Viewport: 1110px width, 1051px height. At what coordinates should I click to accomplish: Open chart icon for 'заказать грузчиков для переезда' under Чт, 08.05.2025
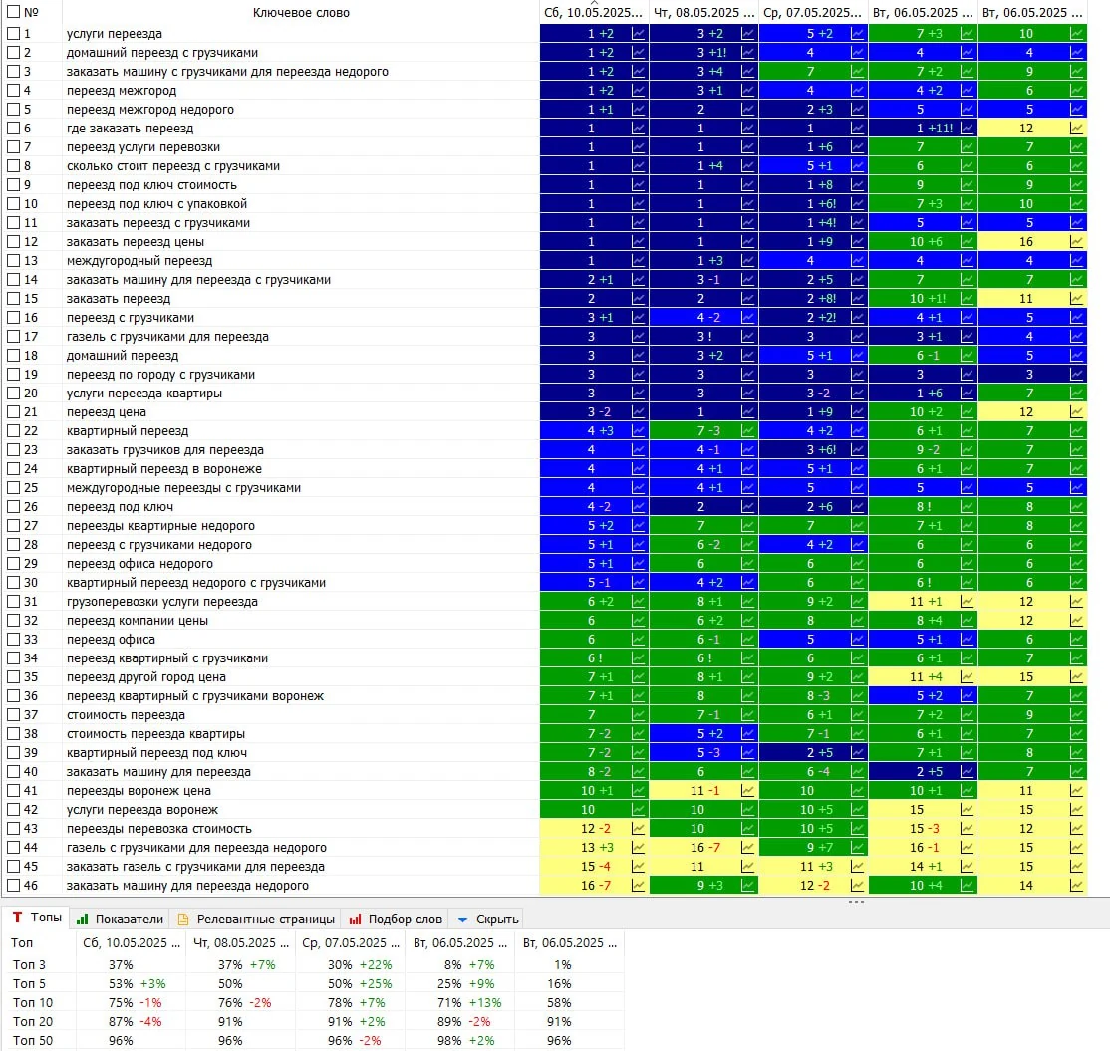(747, 450)
